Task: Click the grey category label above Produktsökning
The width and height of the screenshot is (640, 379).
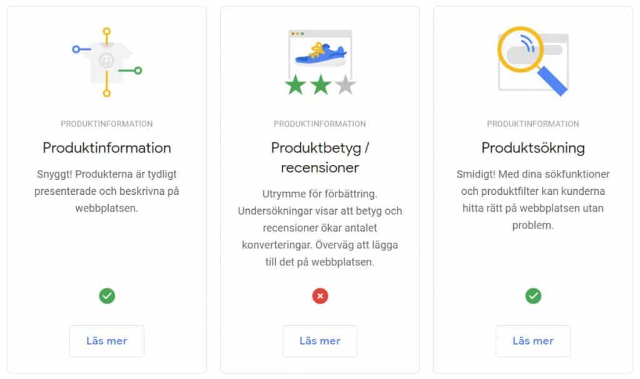Action: click(533, 124)
